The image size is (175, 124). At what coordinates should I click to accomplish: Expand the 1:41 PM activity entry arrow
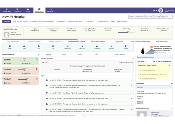point(132,93)
